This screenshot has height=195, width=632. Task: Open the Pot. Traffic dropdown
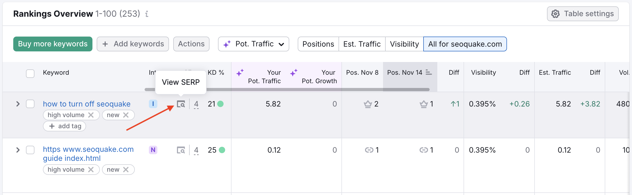point(253,44)
